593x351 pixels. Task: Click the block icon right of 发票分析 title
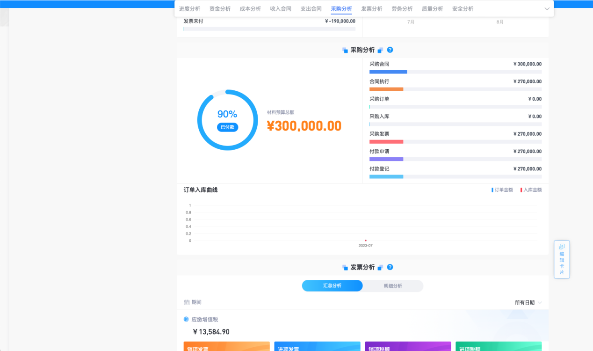point(380,267)
